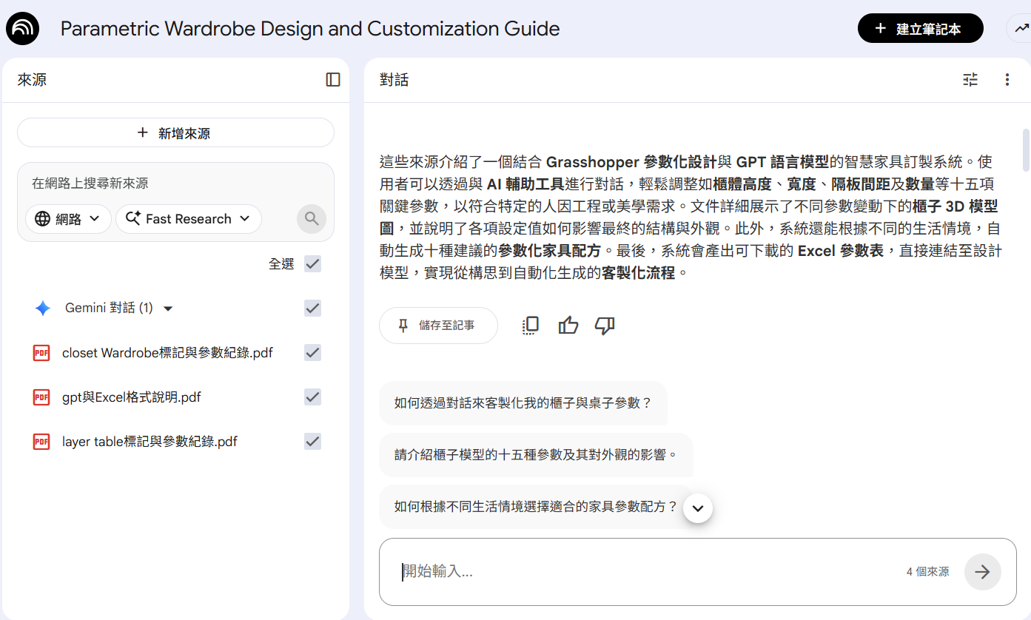Open gpt與Excel格式說明.pdf source
The width and height of the screenshot is (1031, 620).
[132, 397]
